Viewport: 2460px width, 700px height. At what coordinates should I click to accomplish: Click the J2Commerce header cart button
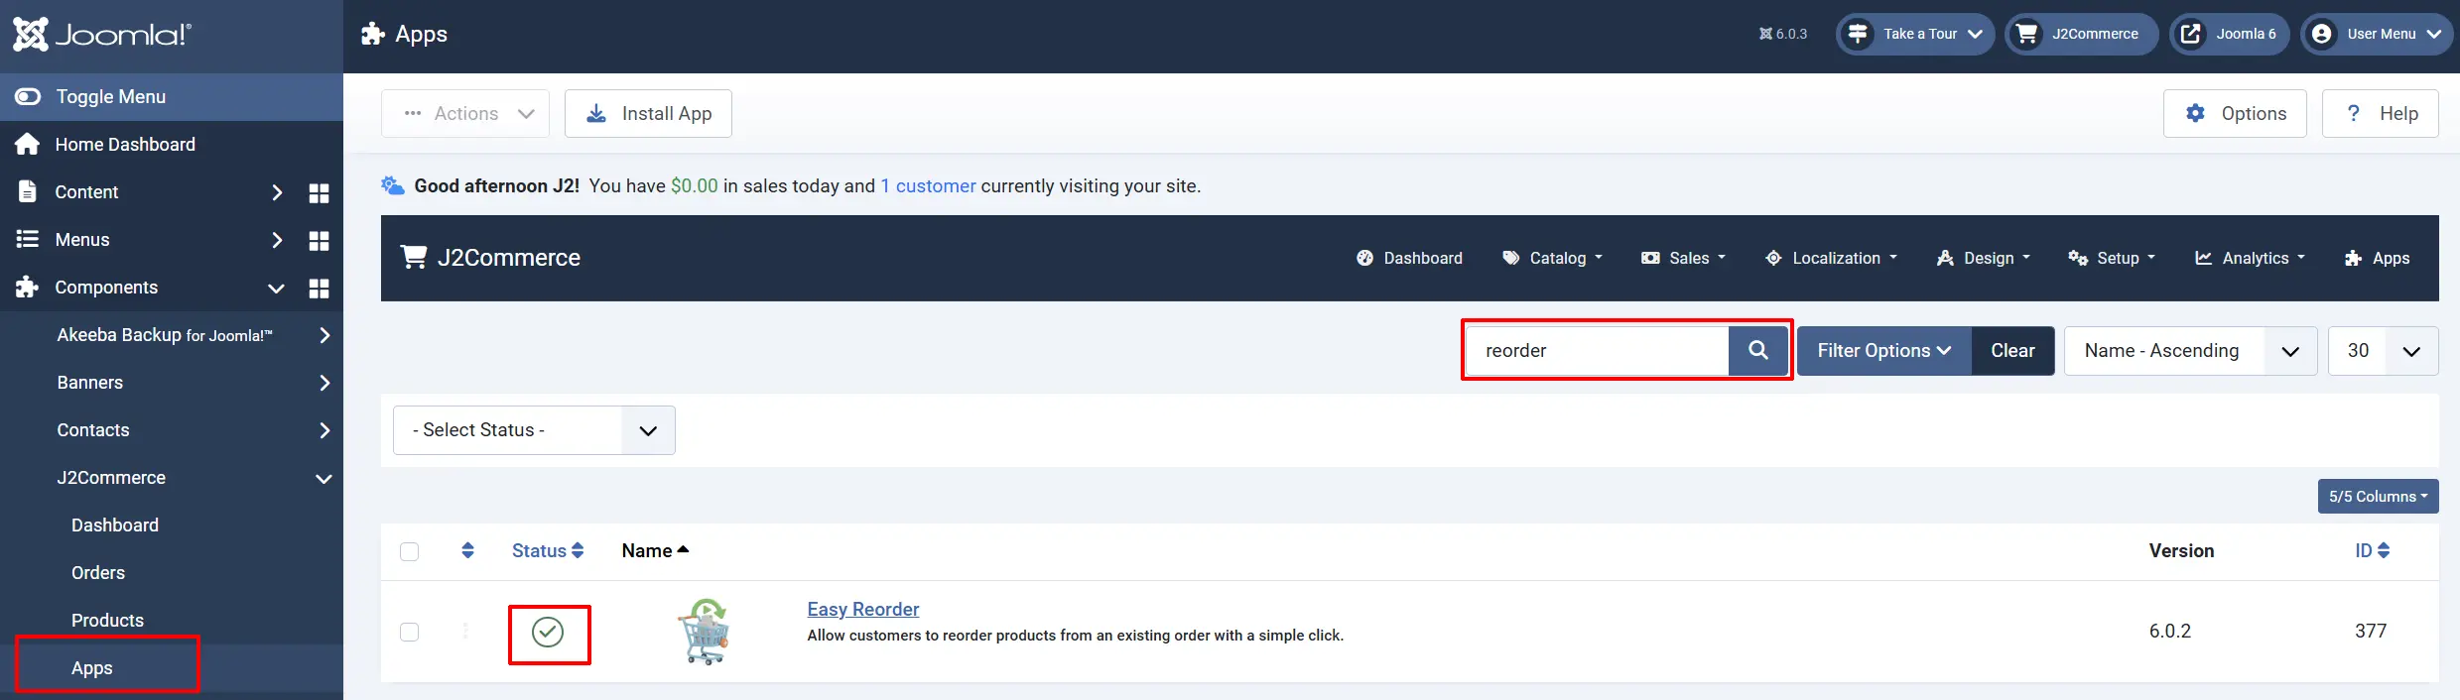click(x=2082, y=34)
